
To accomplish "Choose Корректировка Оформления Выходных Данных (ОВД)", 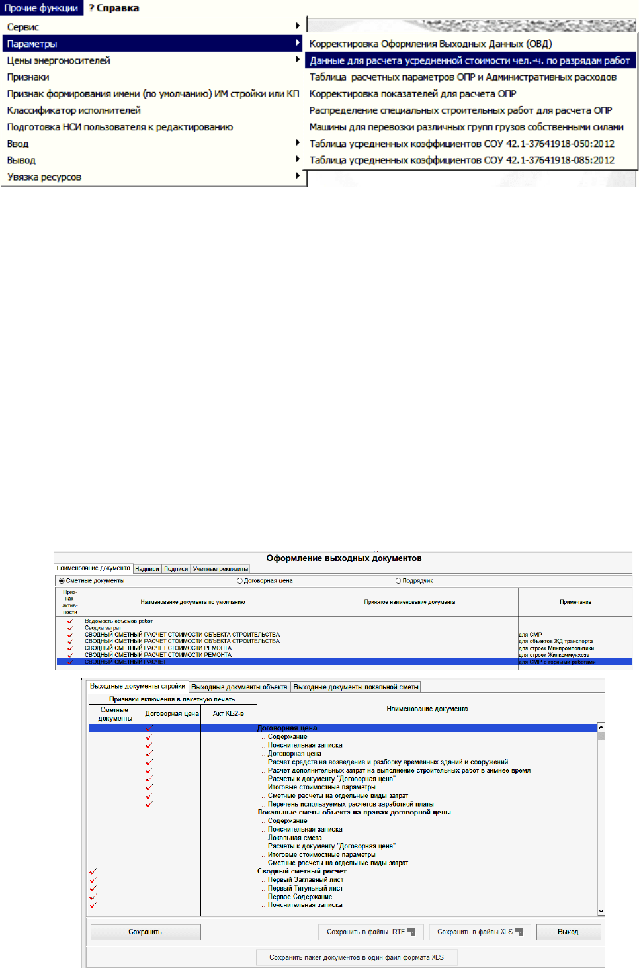I will [x=430, y=44].
